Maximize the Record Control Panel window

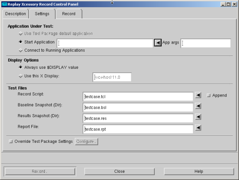[x=228, y=4]
